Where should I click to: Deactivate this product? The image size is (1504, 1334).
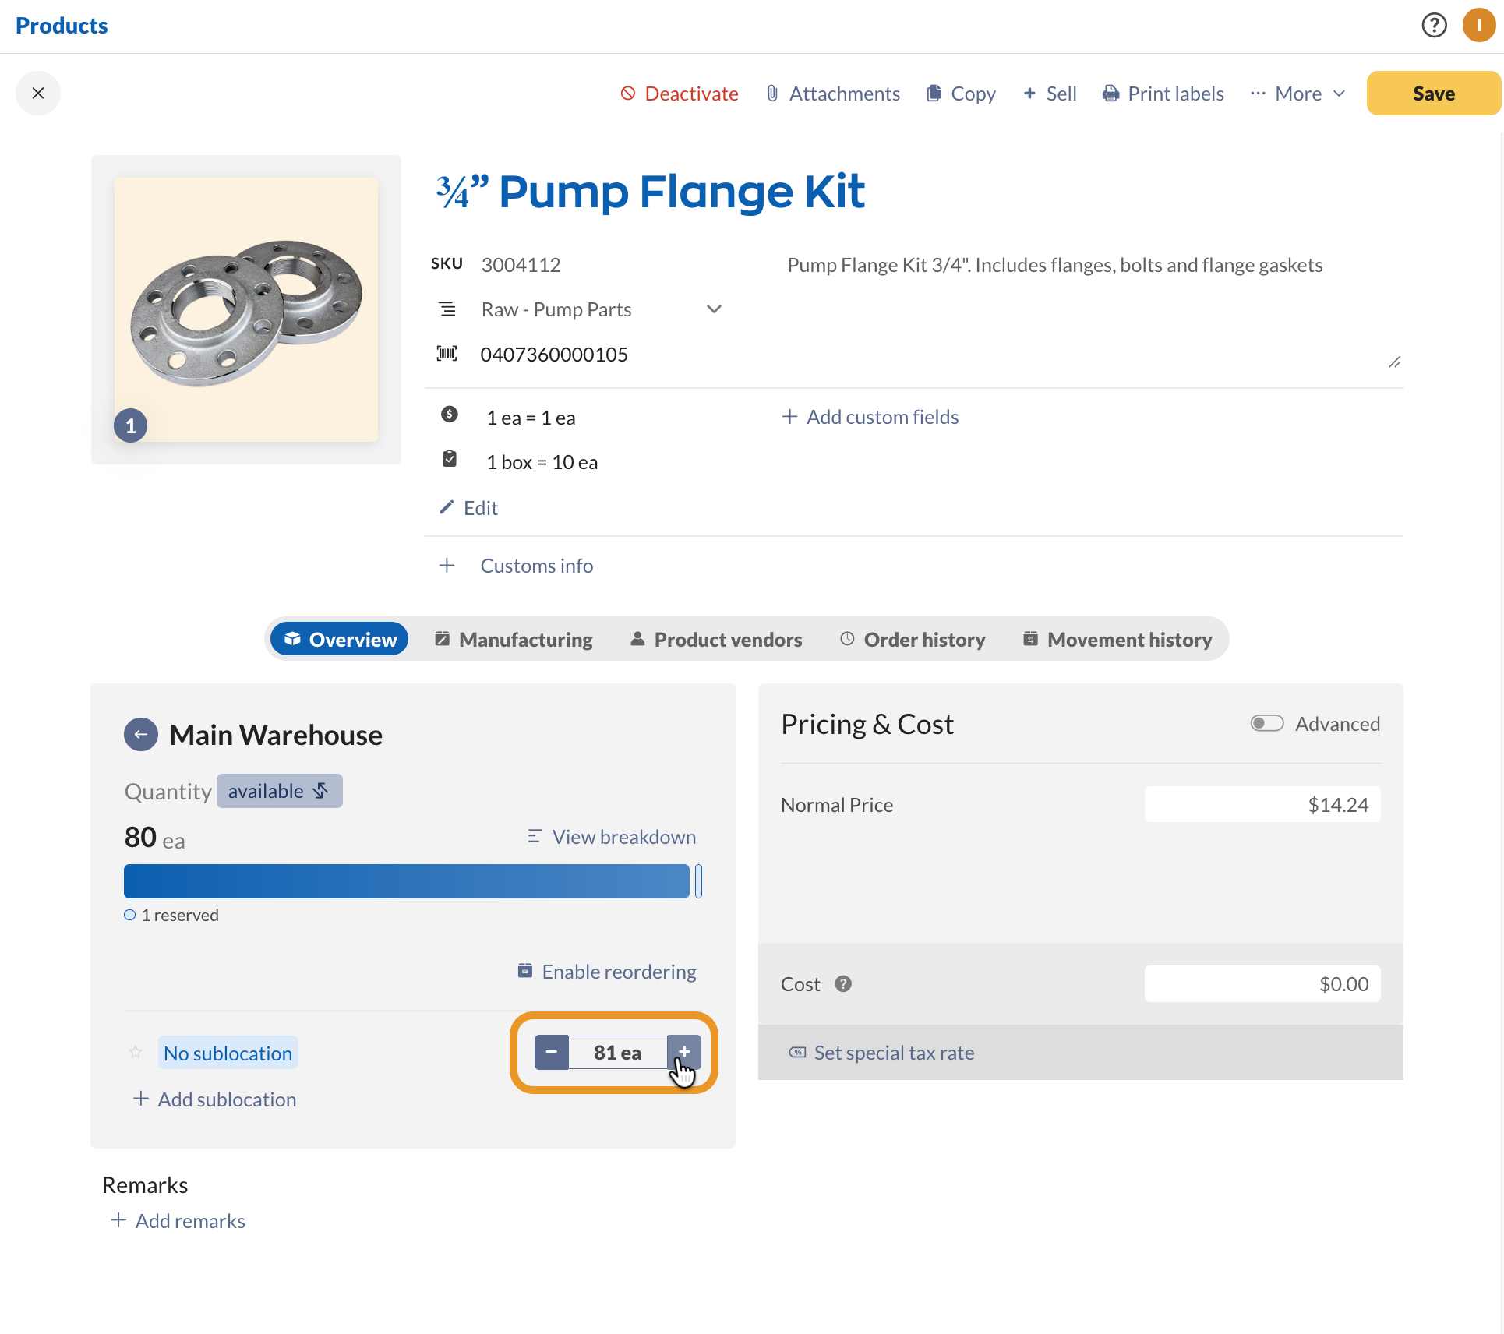point(679,94)
